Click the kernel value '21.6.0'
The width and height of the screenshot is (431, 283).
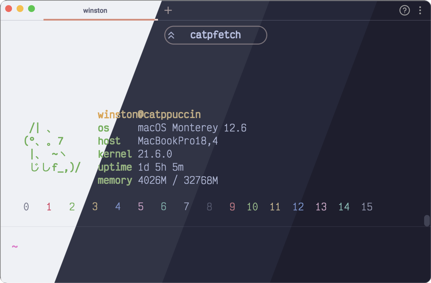pos(155,154)
